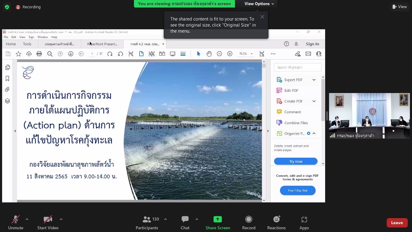The width and height of the screenshot is (412, 232).
Task: Switch to the PowerPoint Present... document tab
Action: (x=102, y=44)
